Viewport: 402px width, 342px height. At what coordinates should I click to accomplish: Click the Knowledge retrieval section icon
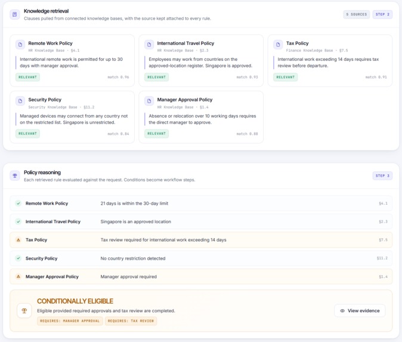click(15, 14)
